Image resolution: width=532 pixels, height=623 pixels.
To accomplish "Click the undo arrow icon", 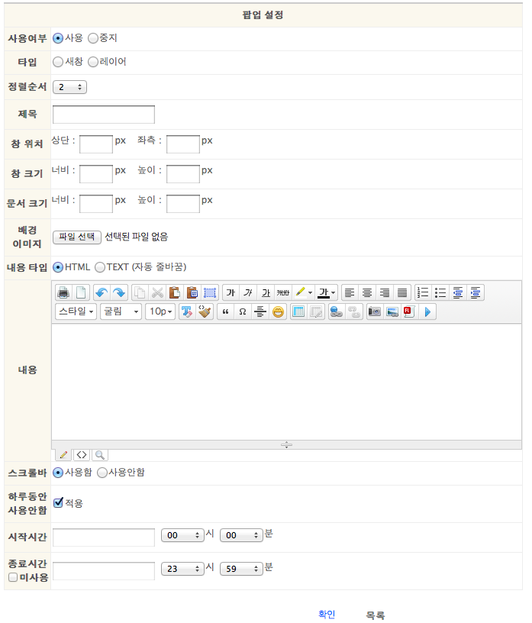I will [102, 292].
